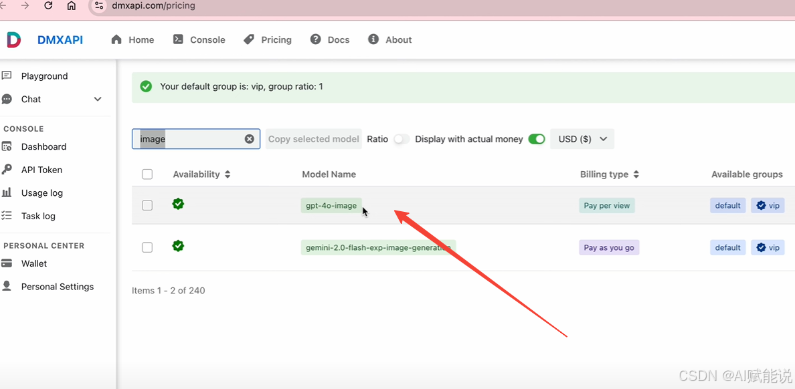795x389 pixels.
Task: Open the About nav item
Action: coord(390,39)
